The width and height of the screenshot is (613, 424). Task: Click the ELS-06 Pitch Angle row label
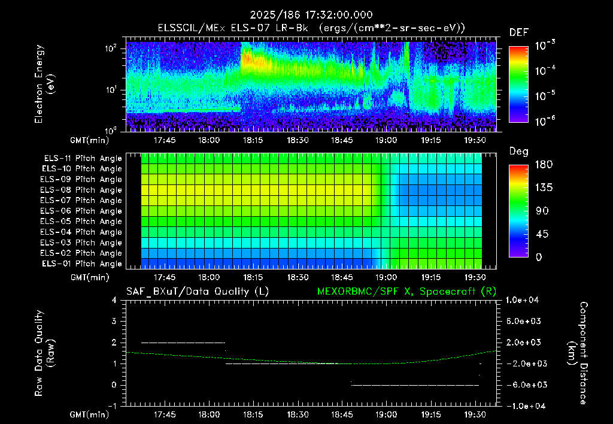pos(81,211)
